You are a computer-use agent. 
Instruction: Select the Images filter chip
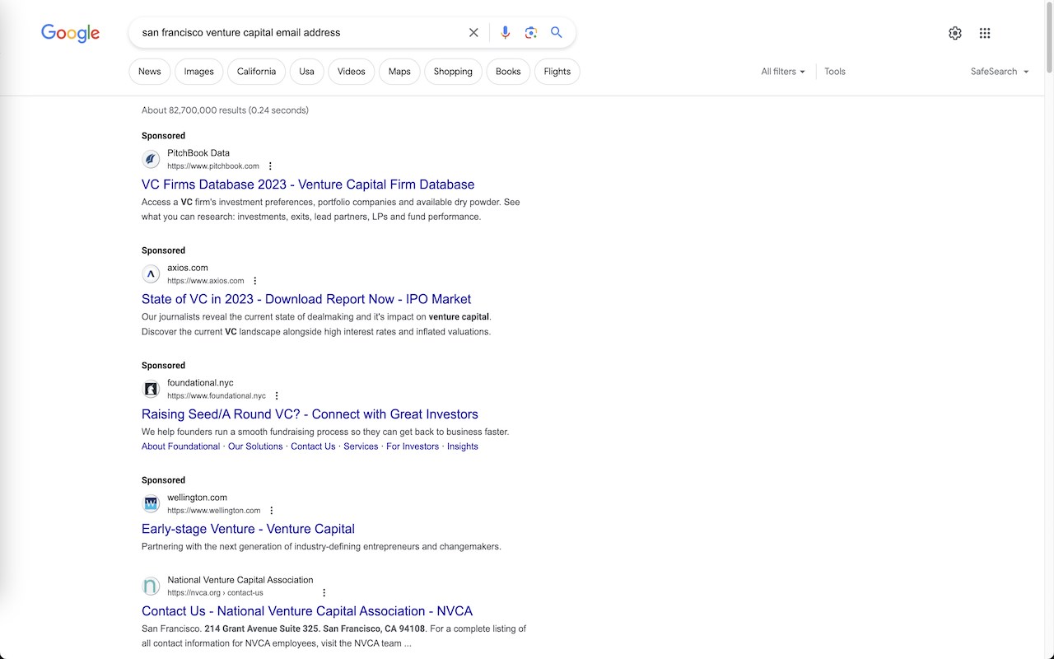point(198,72)
